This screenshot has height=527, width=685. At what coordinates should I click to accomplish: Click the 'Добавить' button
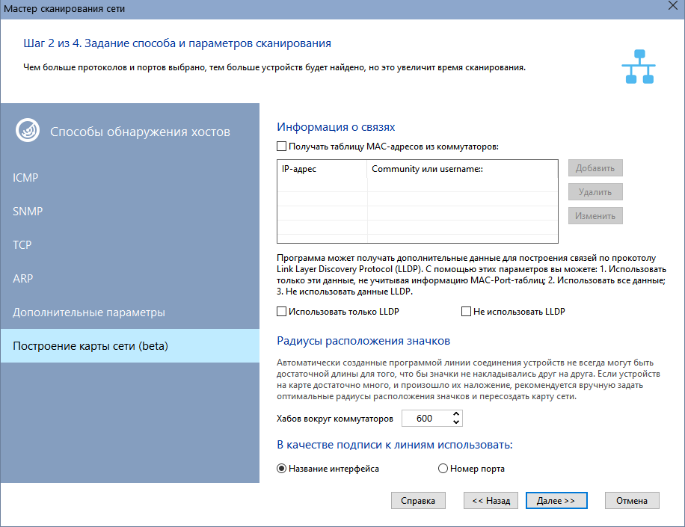(x=595, y=168)
